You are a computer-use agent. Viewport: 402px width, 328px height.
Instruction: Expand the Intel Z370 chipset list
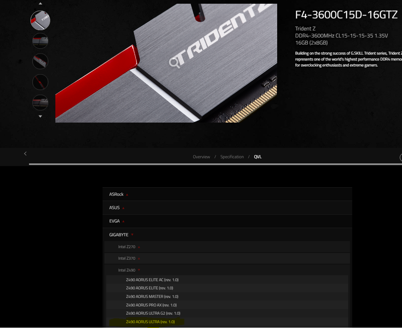tap(227, 258)
